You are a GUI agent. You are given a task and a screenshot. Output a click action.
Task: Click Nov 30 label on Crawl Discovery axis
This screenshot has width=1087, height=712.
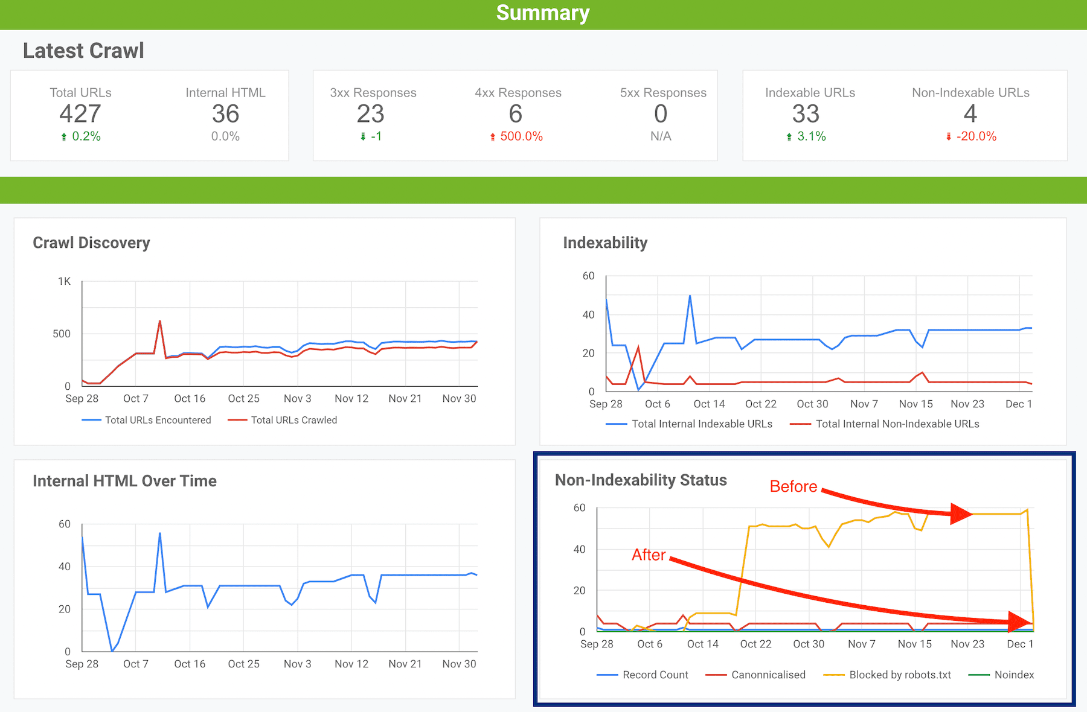pyautogui.click(x=459, y=398)
